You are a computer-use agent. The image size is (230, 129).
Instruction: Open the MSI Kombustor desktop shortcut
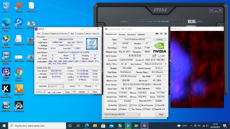(6, 91)
